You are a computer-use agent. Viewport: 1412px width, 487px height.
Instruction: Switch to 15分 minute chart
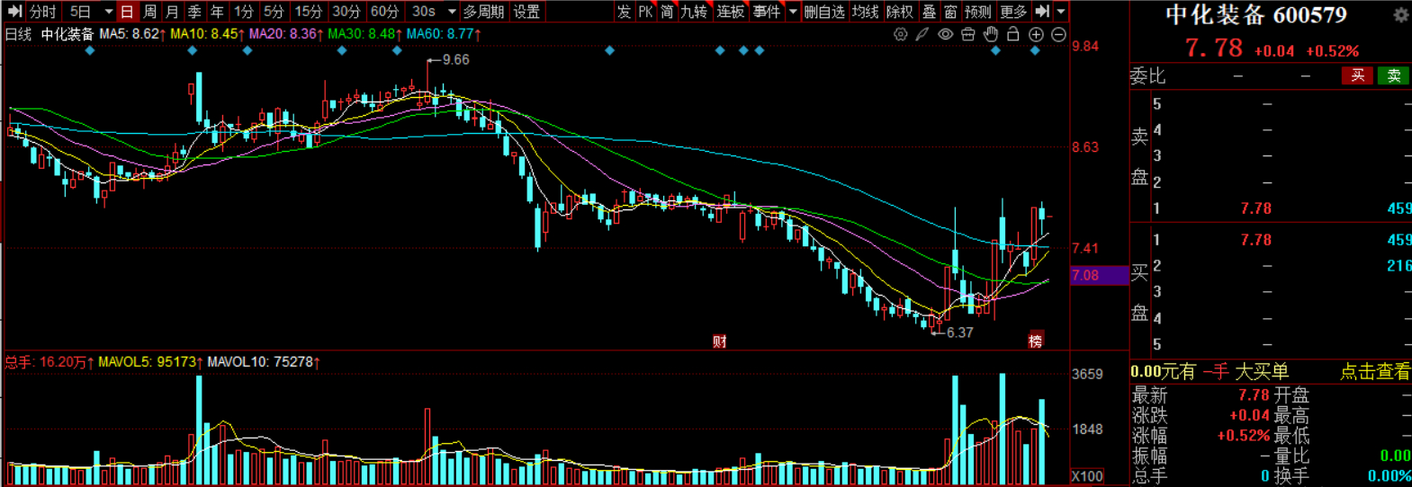(309, 12)
